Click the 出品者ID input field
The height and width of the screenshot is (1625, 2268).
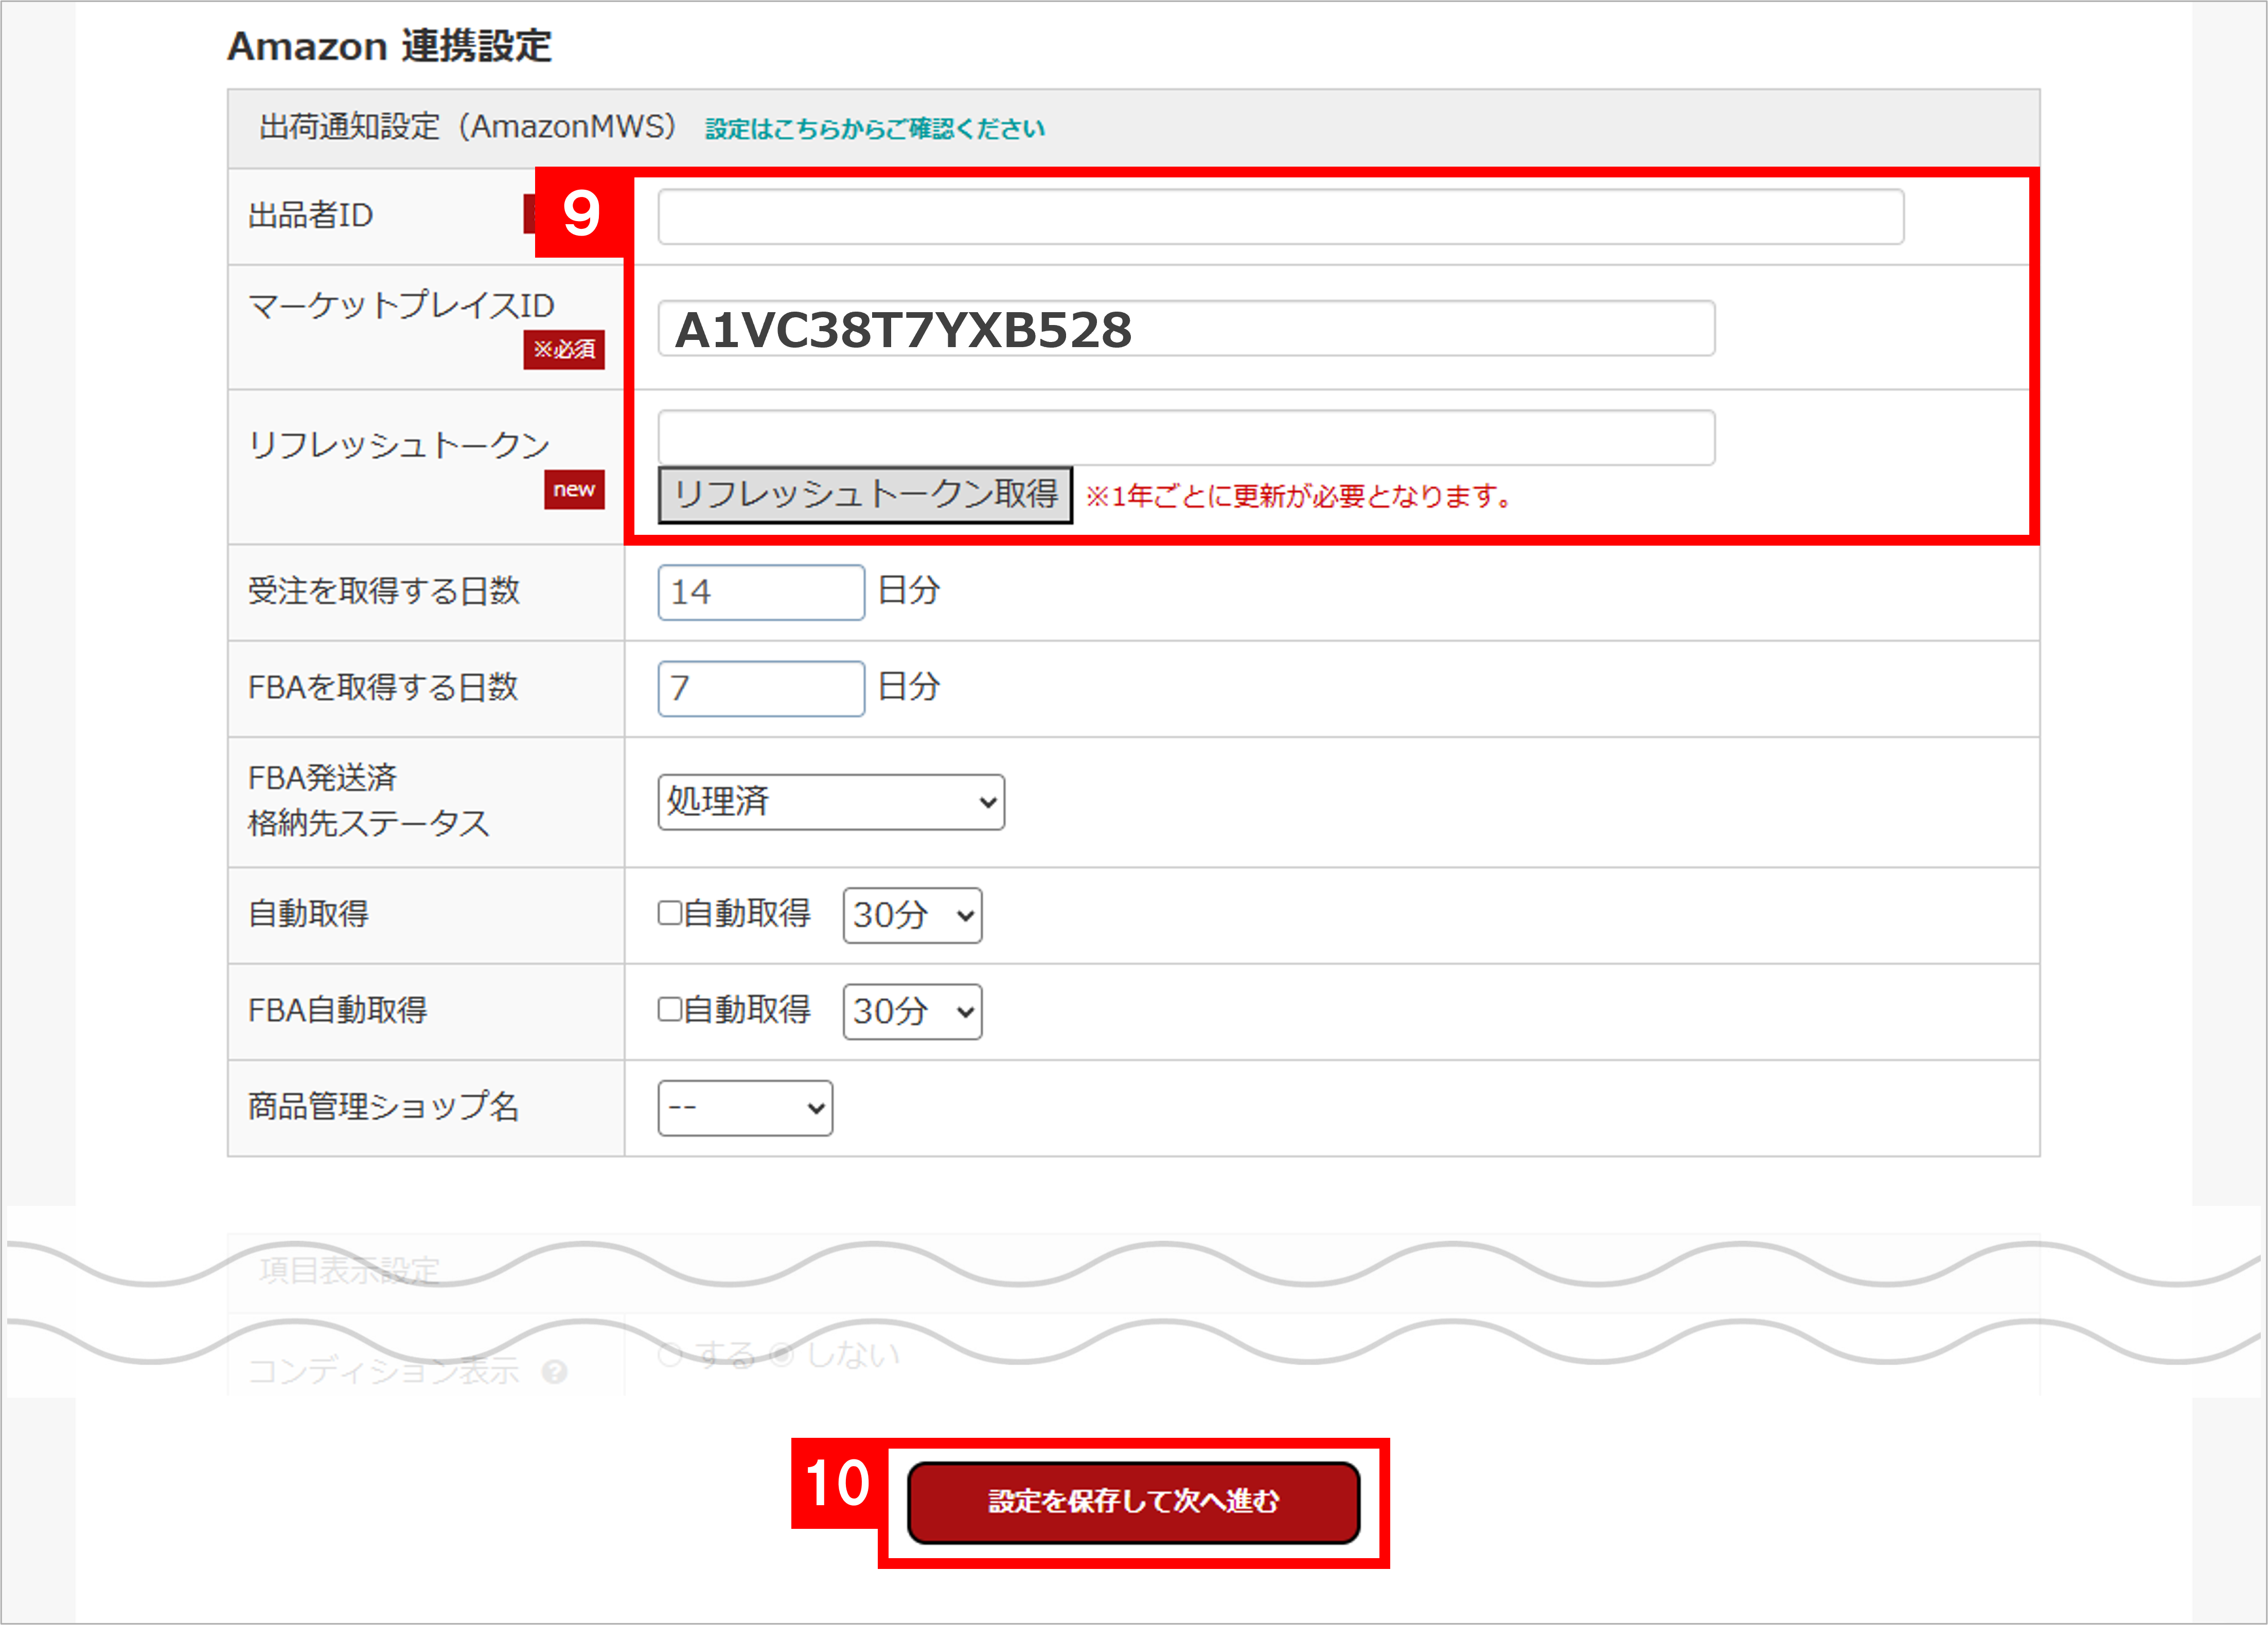[x=1280, y=217]
